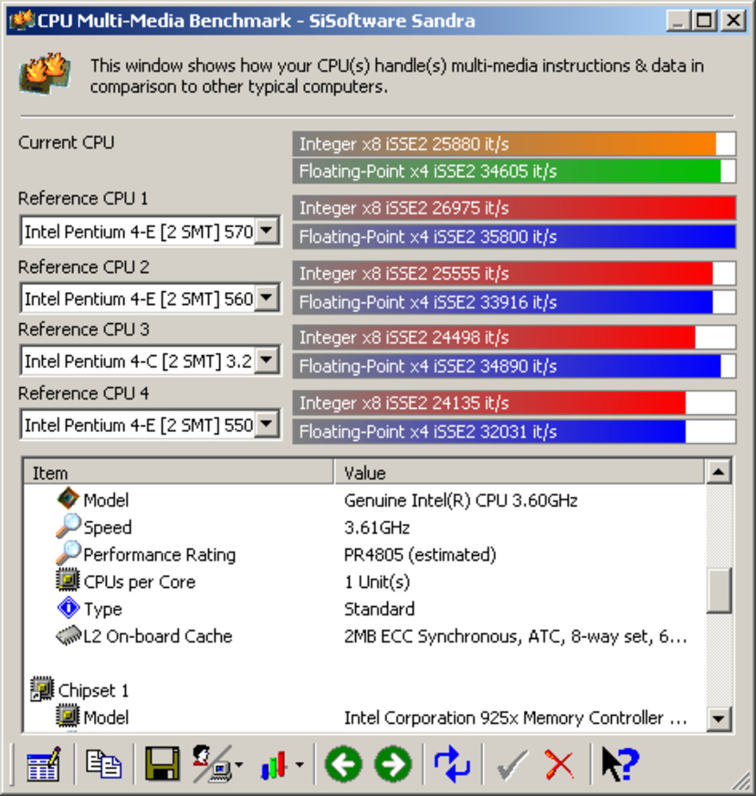756x796 pixels.
Task: Click the title bar application icon
Action: pos(22,20)
